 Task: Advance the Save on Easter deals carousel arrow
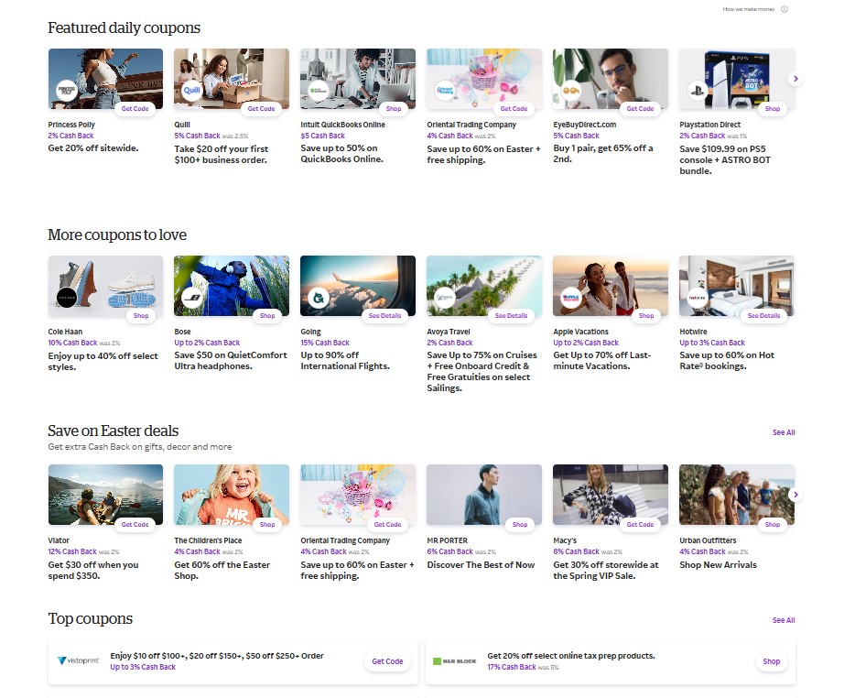click(795, 495)
